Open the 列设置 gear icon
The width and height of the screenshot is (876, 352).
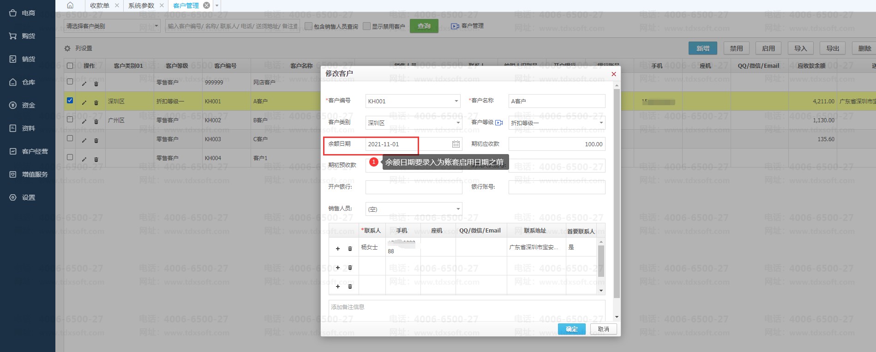point(67,48)
